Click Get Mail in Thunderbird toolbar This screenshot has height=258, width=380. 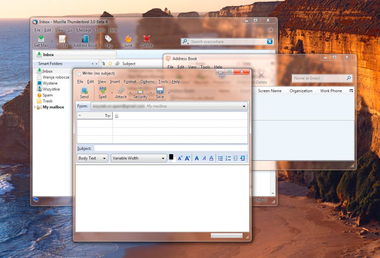[x=41, y=41]
